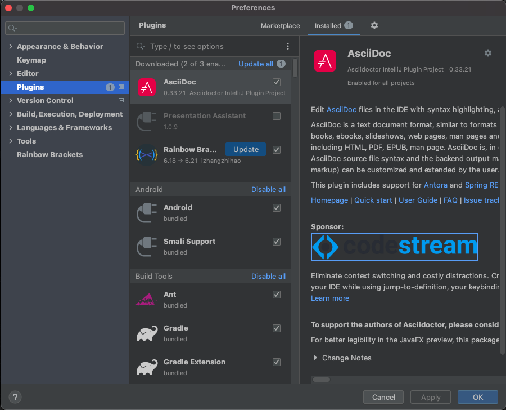Open AsciiDoc detail gear options
Screen dimensions: 506x410
[x=488, y=53]
